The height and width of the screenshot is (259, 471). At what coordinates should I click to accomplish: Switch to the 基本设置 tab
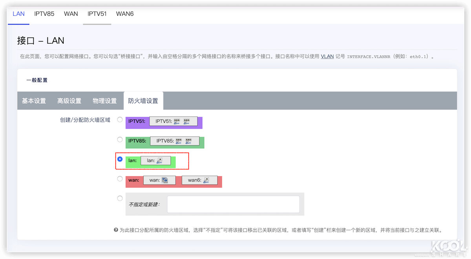tap(33, 100)
